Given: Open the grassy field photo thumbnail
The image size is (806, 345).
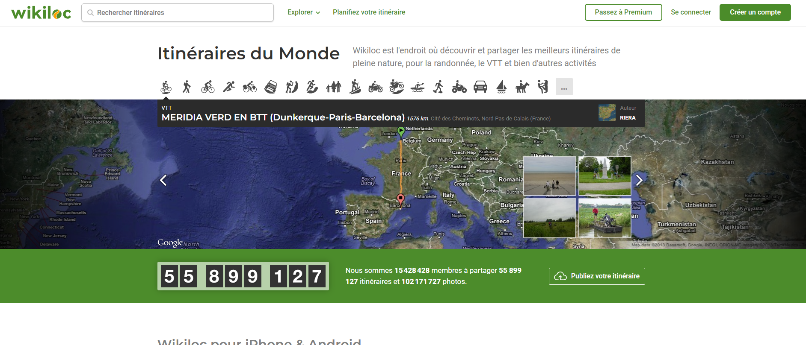Looking at the screenshot, I should point(550,218).
